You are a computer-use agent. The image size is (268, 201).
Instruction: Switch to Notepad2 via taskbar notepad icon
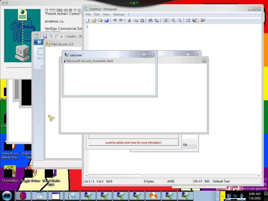[x=72, y=196]
